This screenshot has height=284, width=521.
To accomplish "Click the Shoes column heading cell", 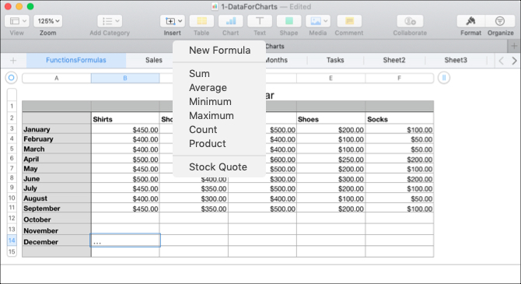I will tap(330, 119).
